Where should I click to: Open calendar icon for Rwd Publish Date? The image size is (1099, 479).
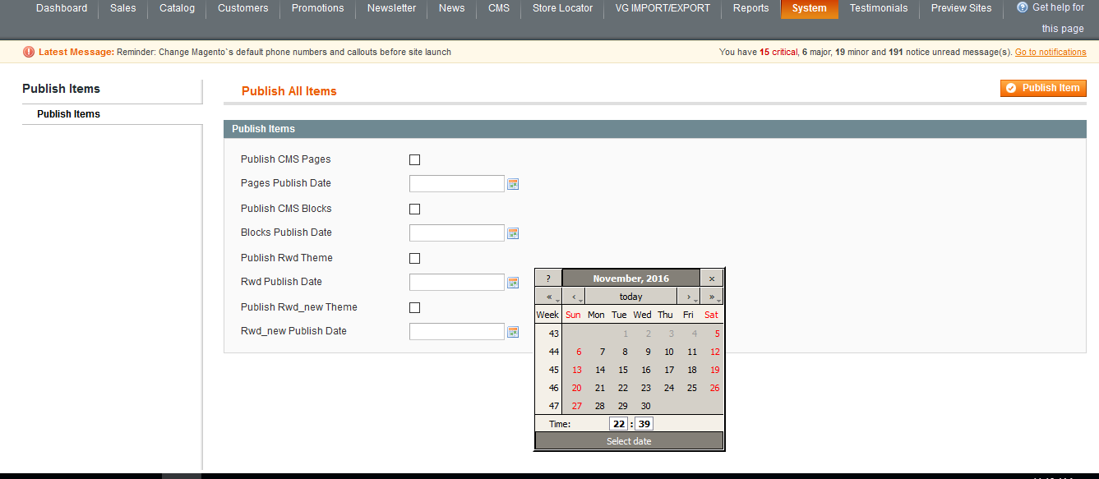(513, 283)
